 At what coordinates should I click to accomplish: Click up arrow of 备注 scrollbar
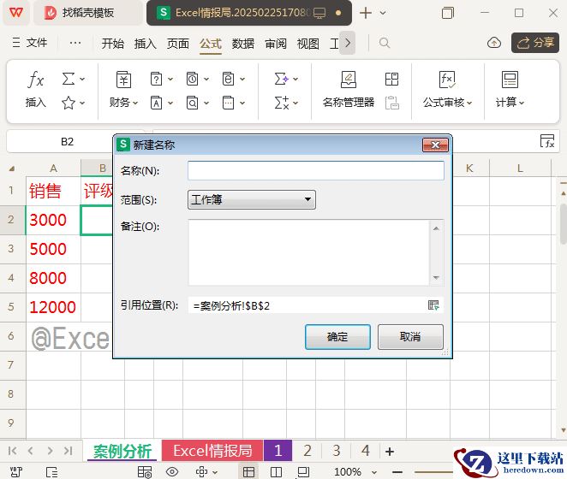[x=436, y=228]
